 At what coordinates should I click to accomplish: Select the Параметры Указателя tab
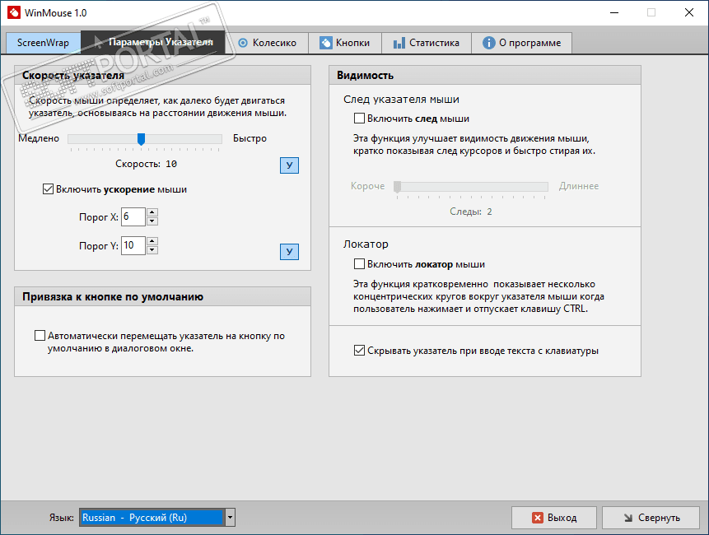pos(153,43)
